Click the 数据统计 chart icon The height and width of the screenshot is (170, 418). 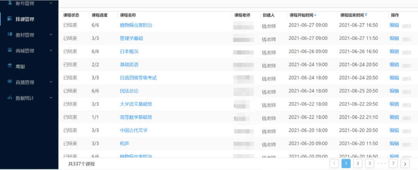[x=10, y=98]
